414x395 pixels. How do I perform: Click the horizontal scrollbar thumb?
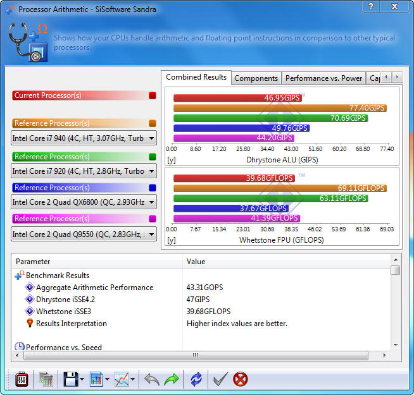(x=196, y=355)
